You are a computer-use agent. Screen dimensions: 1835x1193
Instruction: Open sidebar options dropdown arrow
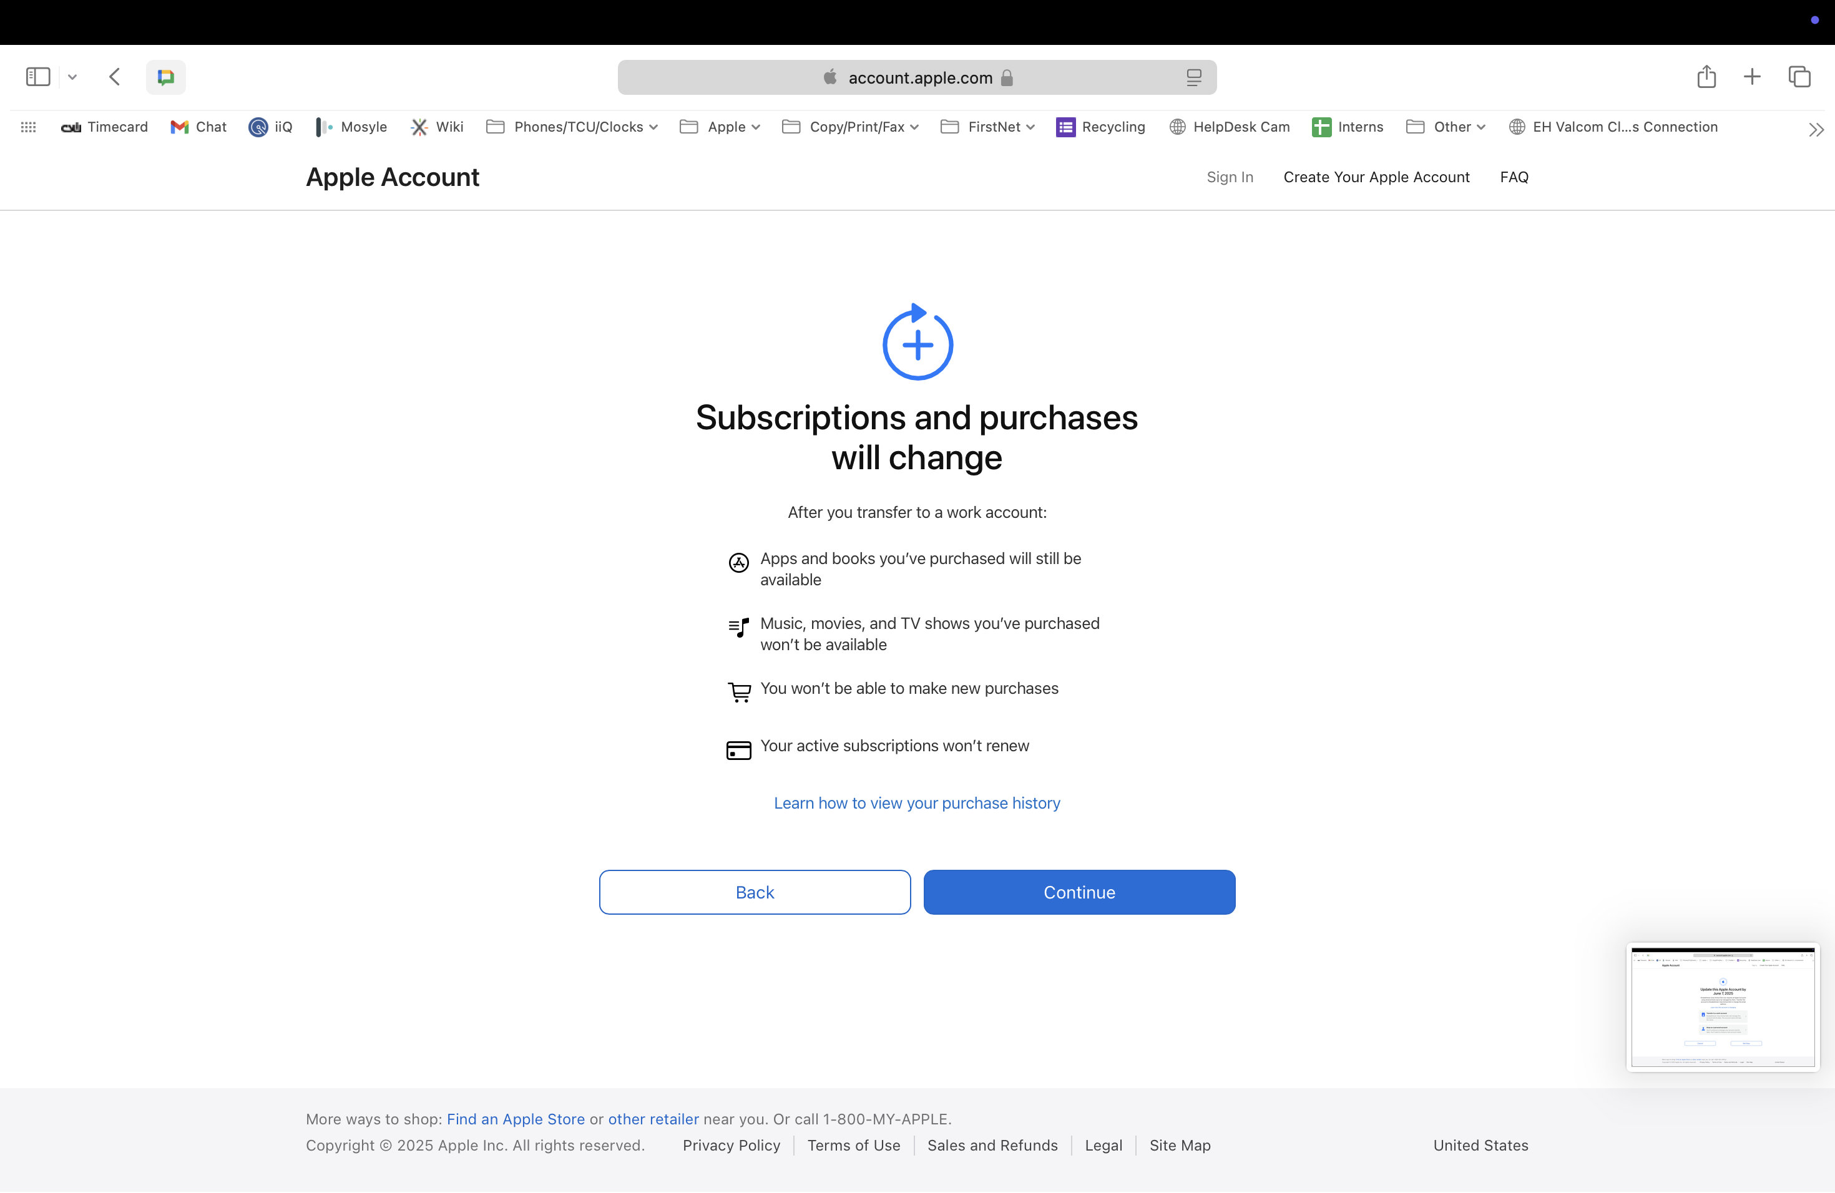(72, 77)
